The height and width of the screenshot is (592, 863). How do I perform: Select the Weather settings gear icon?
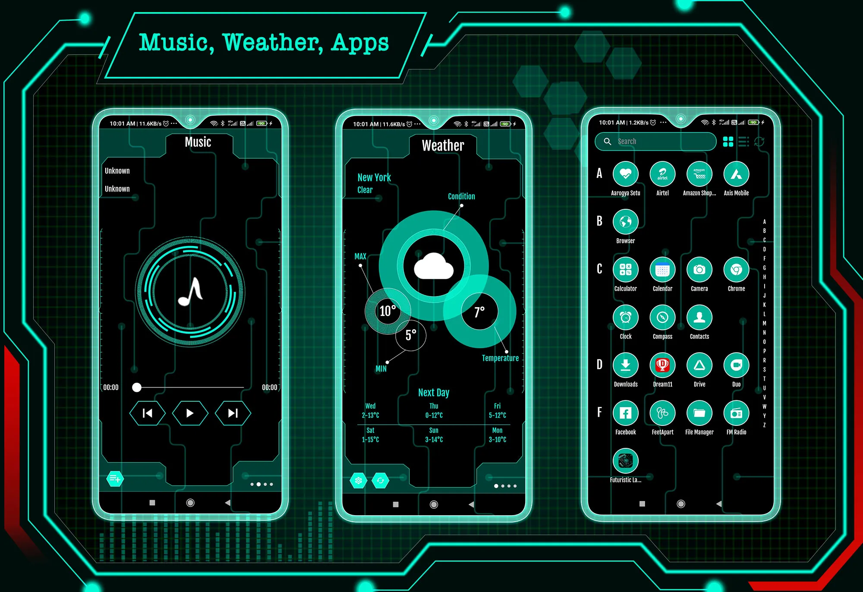358,479
